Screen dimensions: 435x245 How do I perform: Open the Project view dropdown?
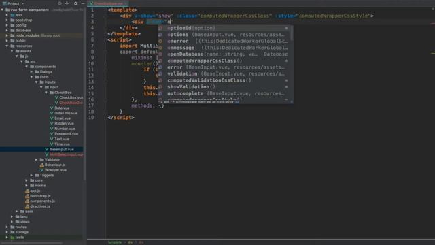[14, 3]
